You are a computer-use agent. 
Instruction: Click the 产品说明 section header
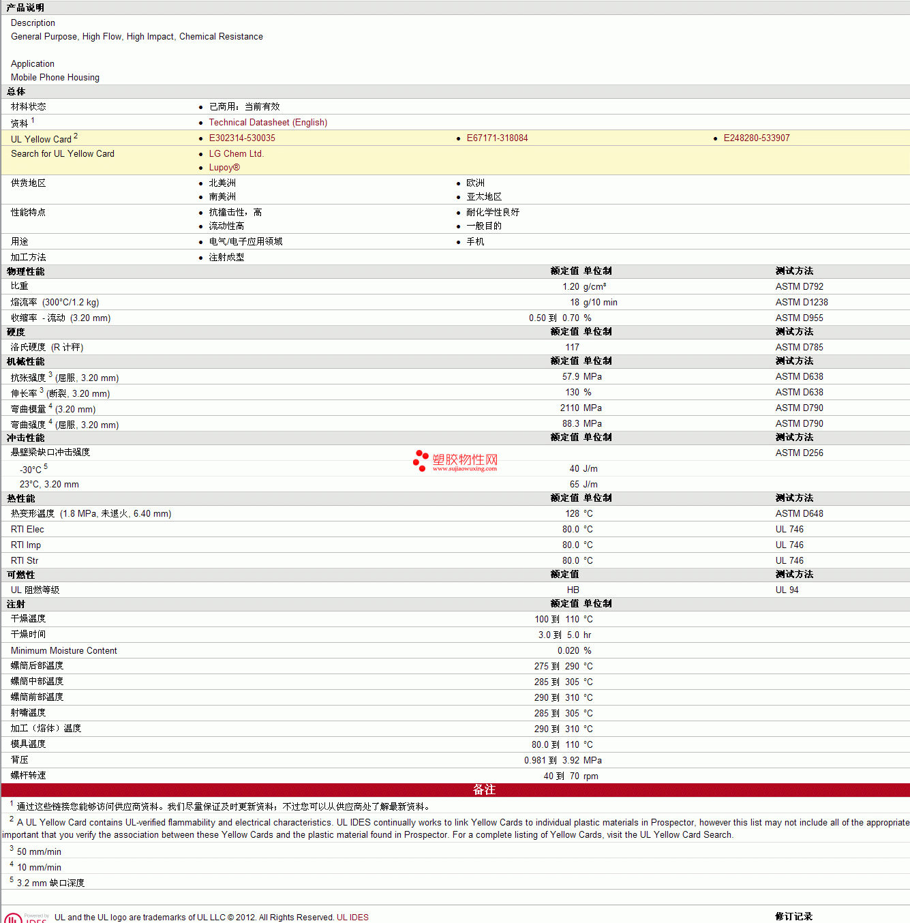[25, 8]
